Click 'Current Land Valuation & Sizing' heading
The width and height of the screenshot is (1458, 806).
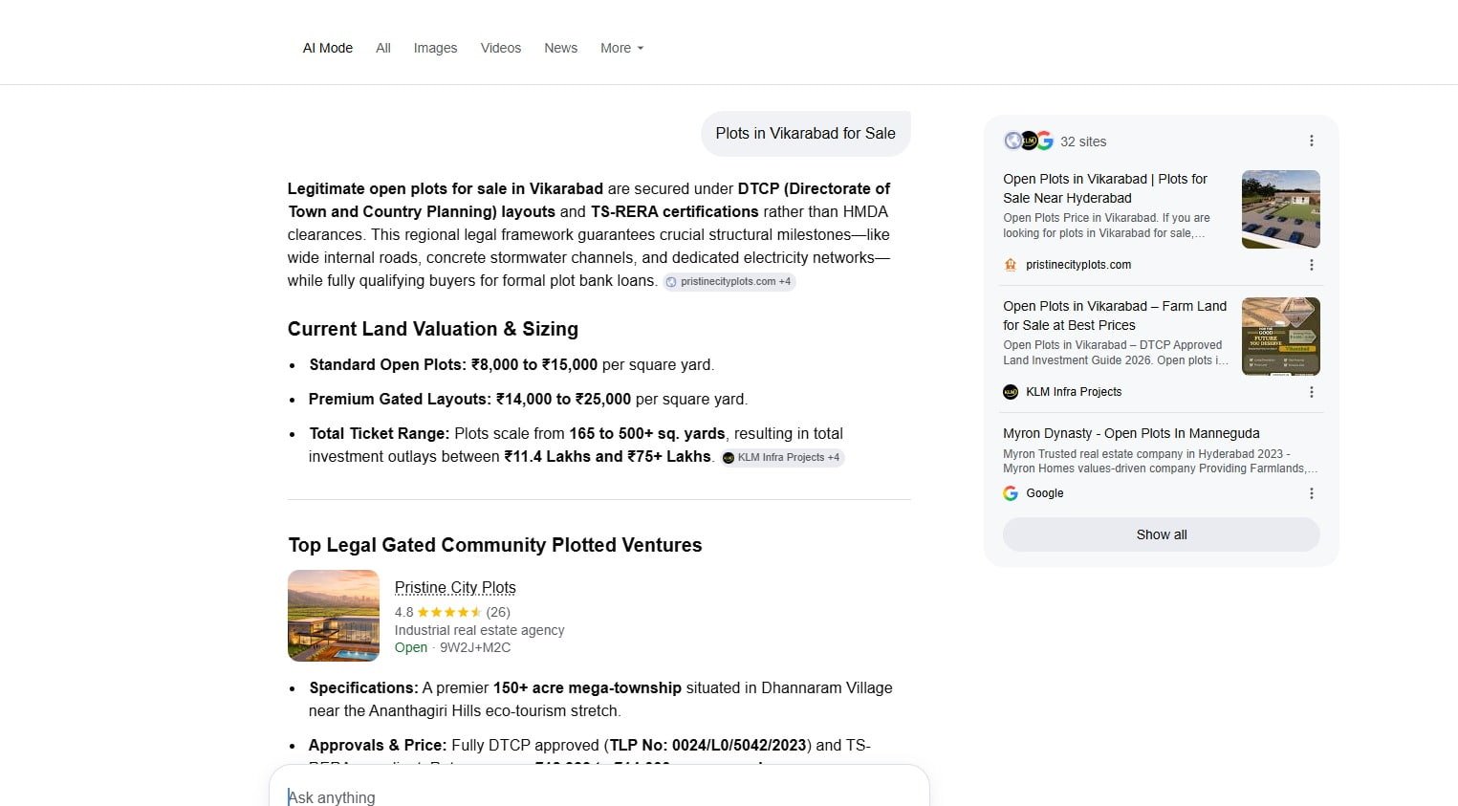[x=433, y=329]
